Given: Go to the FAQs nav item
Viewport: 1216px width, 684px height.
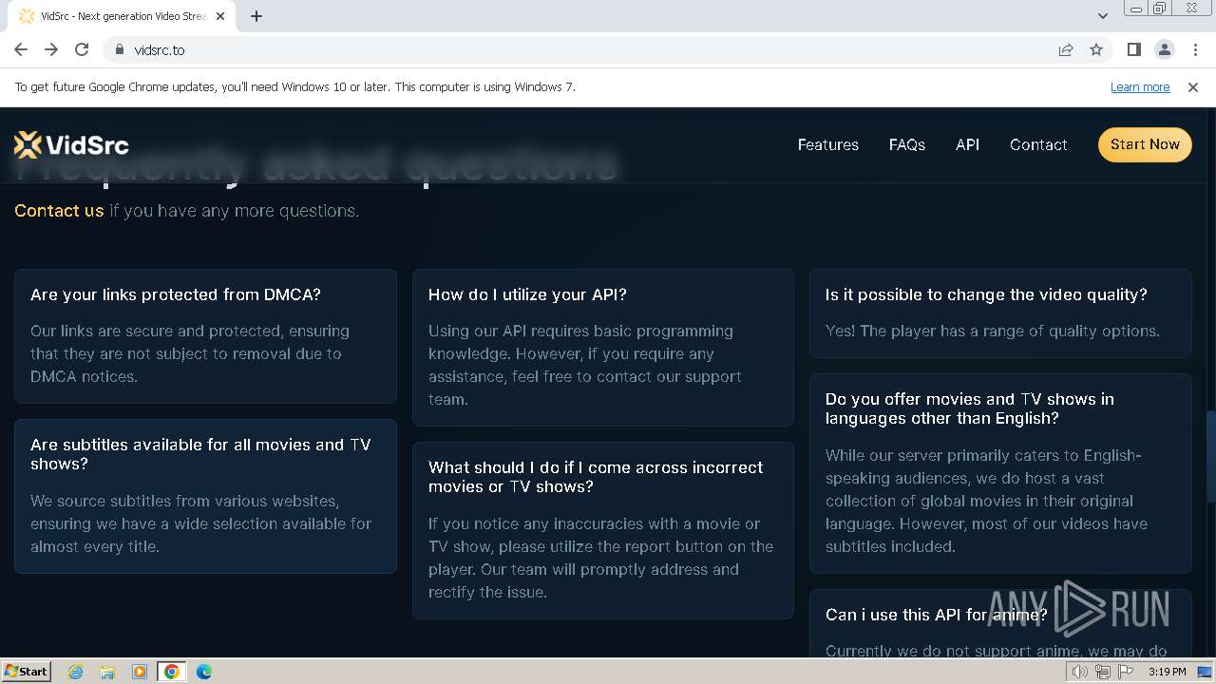Looking at the screenshot, I should tap(907, 144).
